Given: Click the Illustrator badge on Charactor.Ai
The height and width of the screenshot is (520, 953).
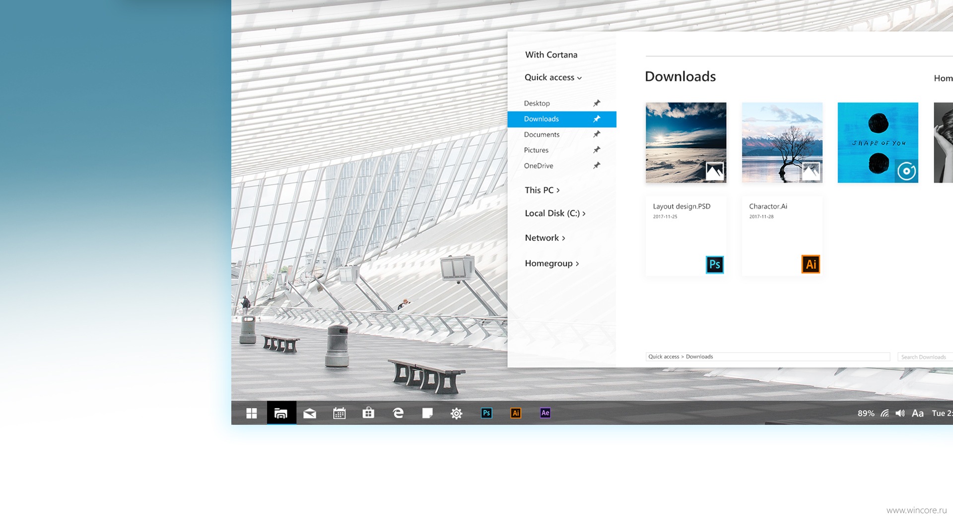Looking at the screenshot, I should pos(811,264).
